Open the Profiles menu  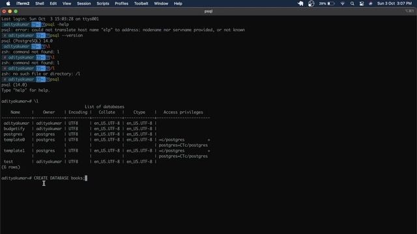[122, 3]
